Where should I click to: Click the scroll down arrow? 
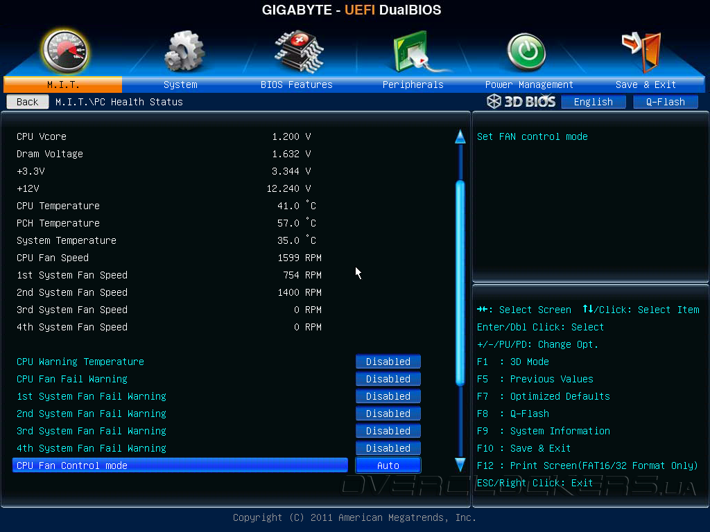[x=460, y=465]
